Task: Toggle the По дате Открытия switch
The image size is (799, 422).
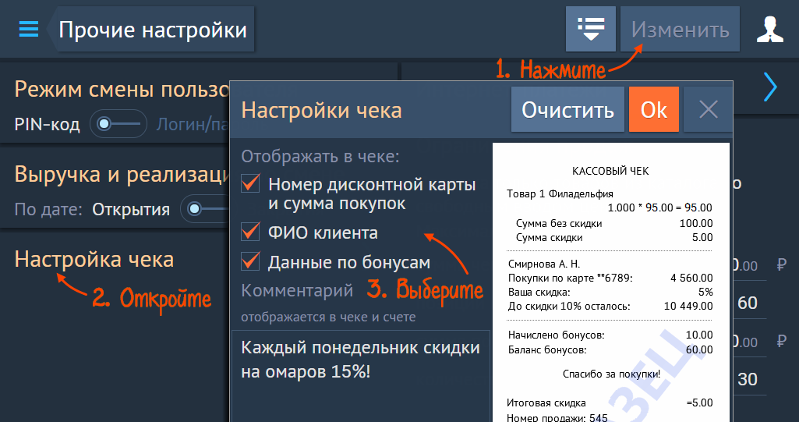Action: [x=196, y=209]
